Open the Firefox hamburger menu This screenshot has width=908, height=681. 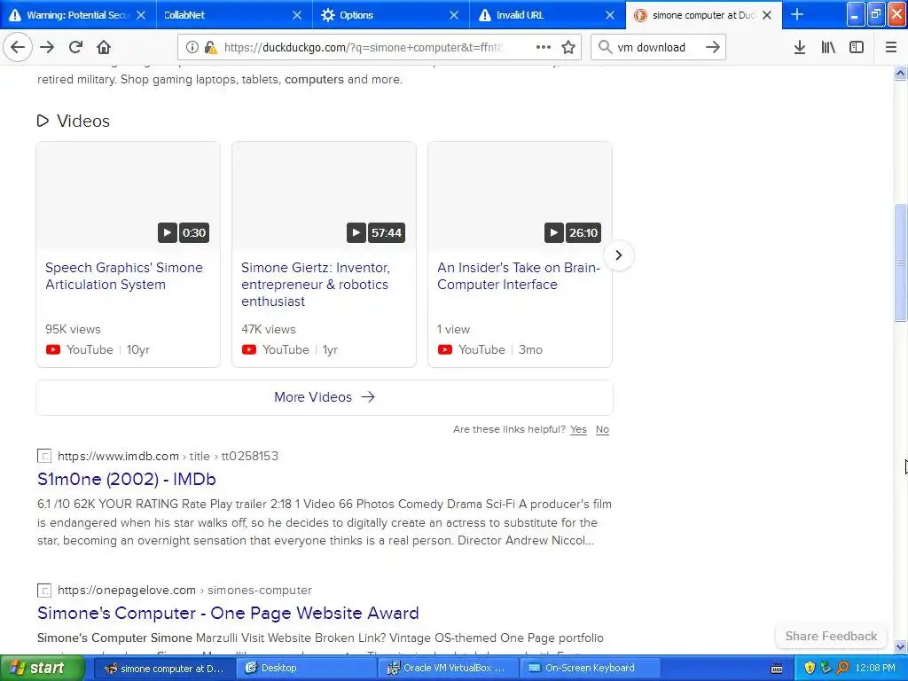tap(891, 48)
